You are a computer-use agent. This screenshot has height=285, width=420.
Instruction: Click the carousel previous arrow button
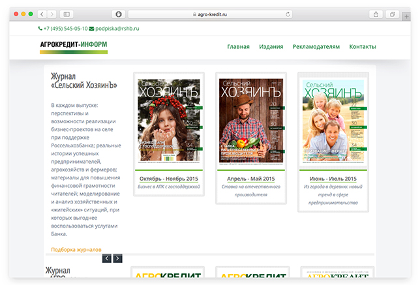pos(106,258)
